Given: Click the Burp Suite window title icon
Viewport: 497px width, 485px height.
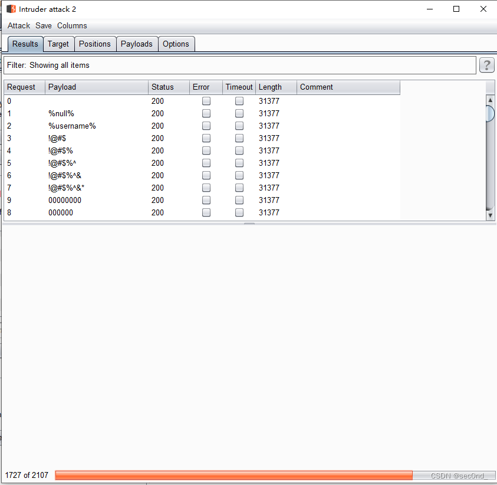Looking at the screenshot, I should [x=11, y=9].
